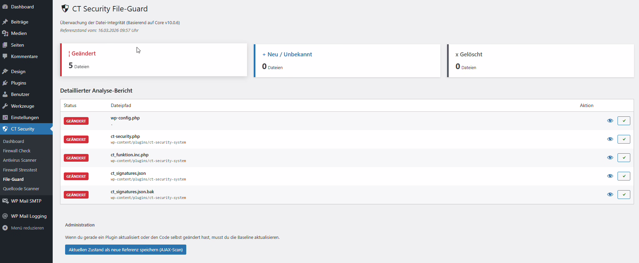Approve ct_funktion.inc.php with checkmark button
This screenshot has width=639, height=263.
click(624, 158)
